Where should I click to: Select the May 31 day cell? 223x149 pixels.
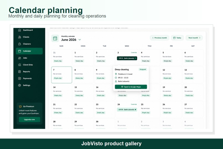62,58
